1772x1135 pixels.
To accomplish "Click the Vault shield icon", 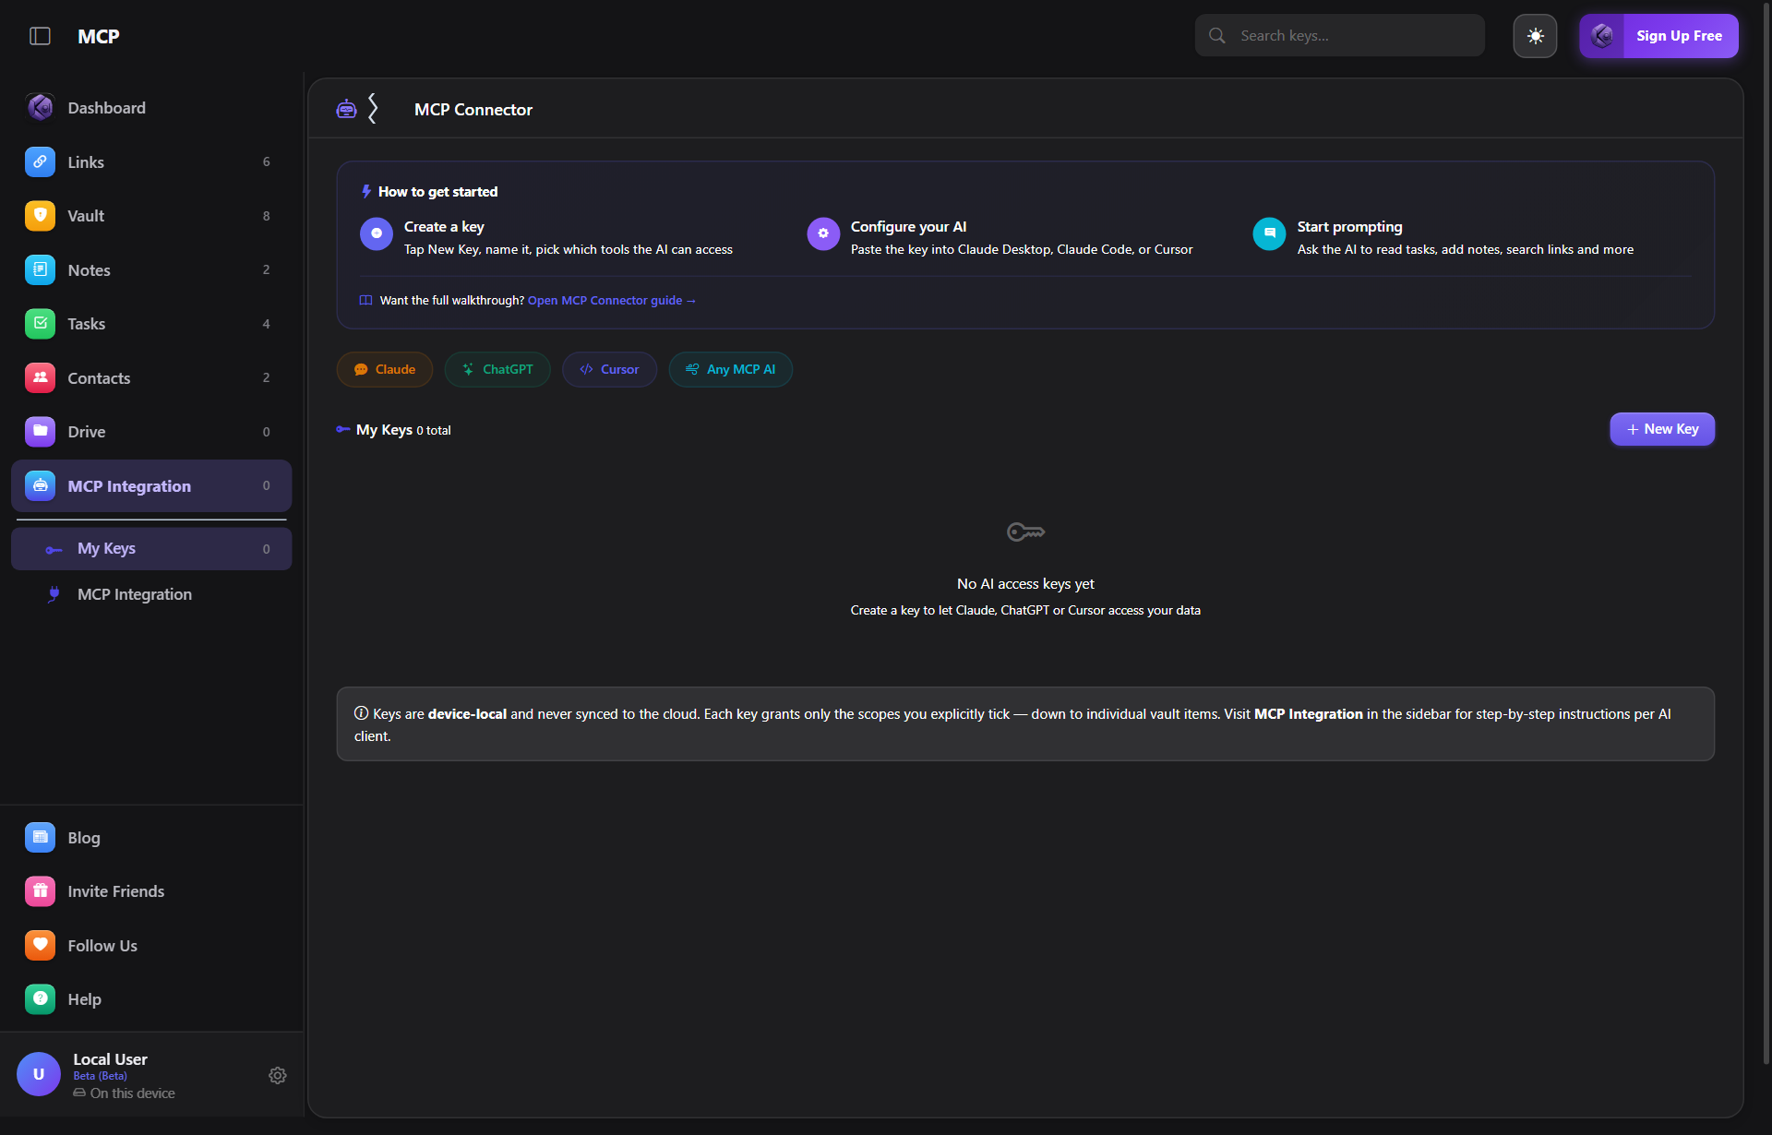I will click(40, 216).
